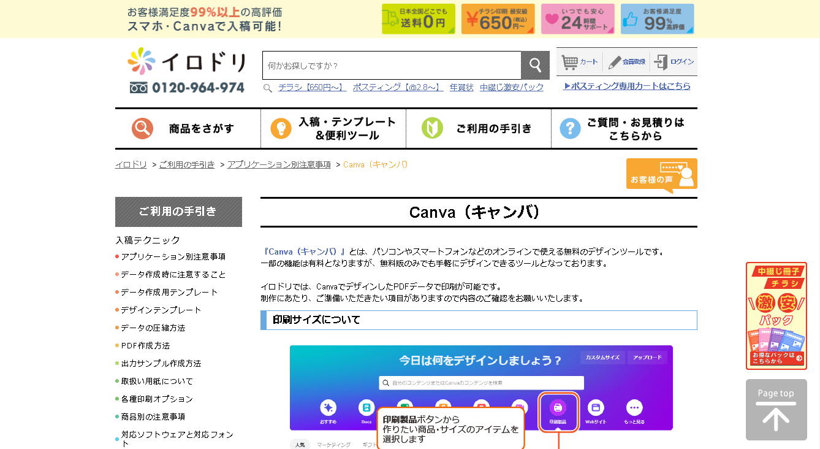Image resolution: width=820 pixels, height=449 pixels.
Task: Click the 中綴じ激安パック quick link
Action: click(x=512, y=88)
